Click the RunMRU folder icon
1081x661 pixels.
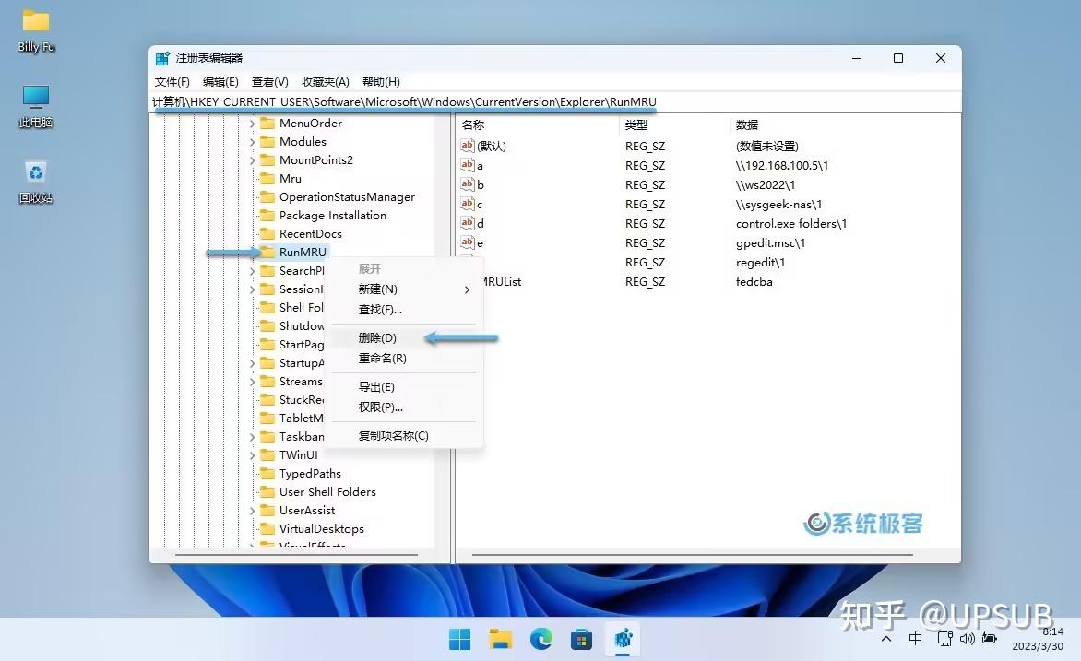pos(267,252)
